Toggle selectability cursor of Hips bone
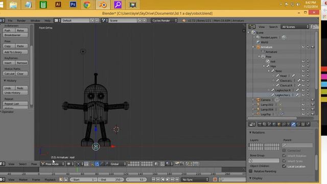The image size is (327, 184). coord(308,66)
